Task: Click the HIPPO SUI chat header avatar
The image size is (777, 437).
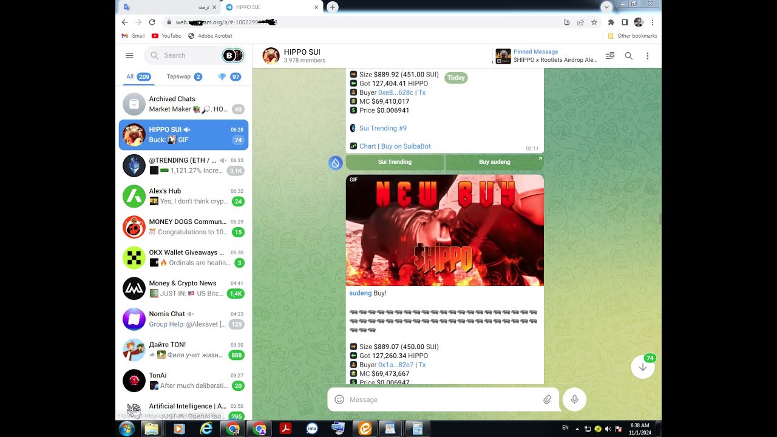Action: tap(271, 56)
